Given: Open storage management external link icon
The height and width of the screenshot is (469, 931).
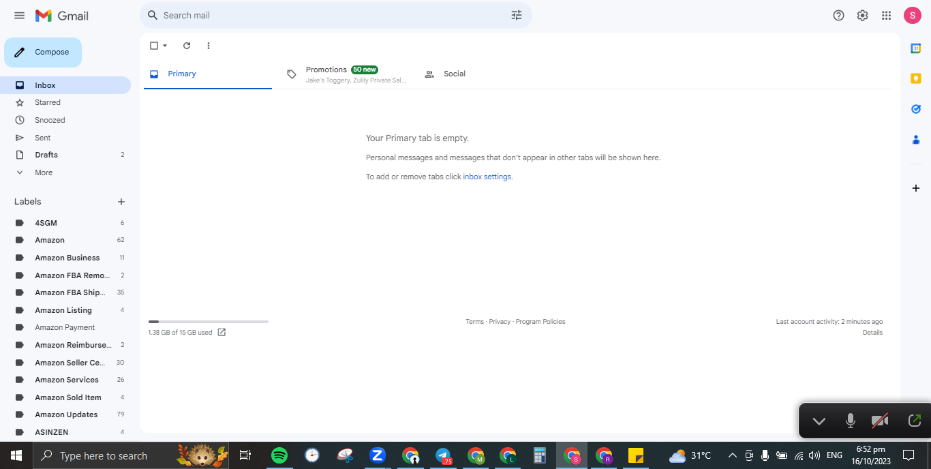Looking at the screenshot, I should coord(222,333).
